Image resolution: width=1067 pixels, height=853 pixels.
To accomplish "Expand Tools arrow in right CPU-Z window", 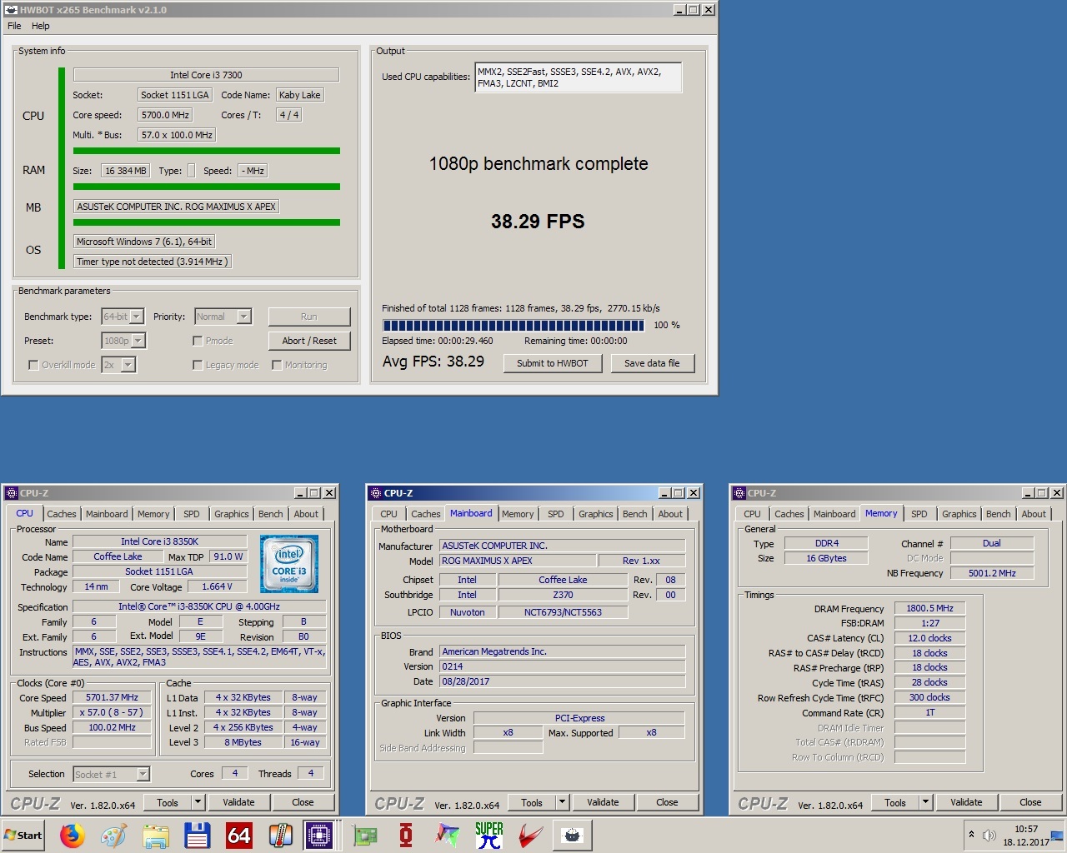I will (926, 802).
